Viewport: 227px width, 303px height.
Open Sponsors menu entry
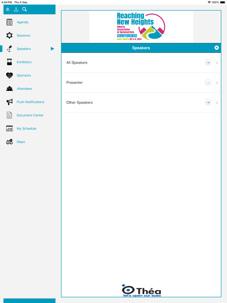[x=24, y=75]
